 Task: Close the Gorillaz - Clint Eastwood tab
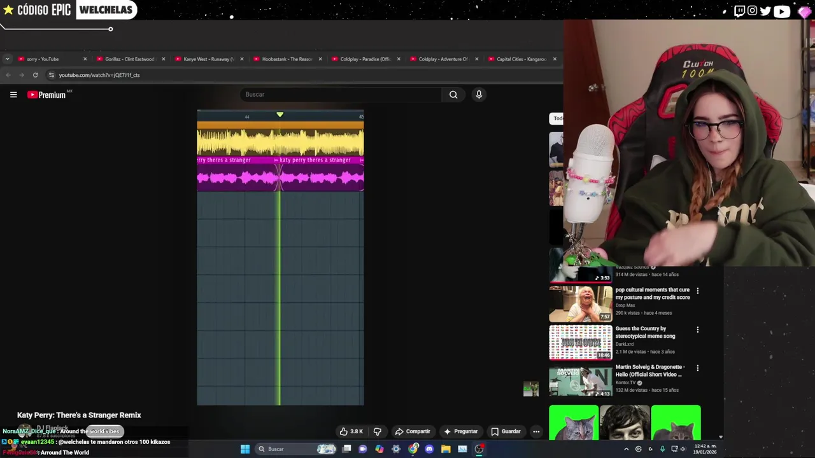coord(163,59)
